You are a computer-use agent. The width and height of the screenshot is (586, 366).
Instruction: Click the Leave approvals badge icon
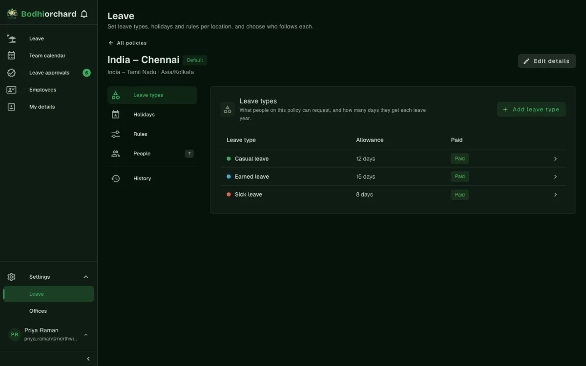point(12,73)
